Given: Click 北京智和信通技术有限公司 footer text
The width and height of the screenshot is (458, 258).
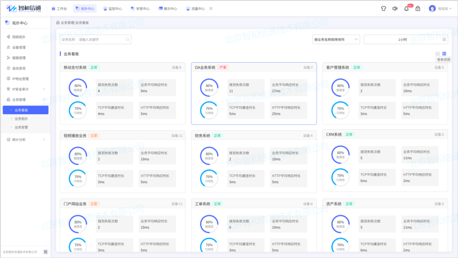Looking at the screenshot, I should click(20, 252).
